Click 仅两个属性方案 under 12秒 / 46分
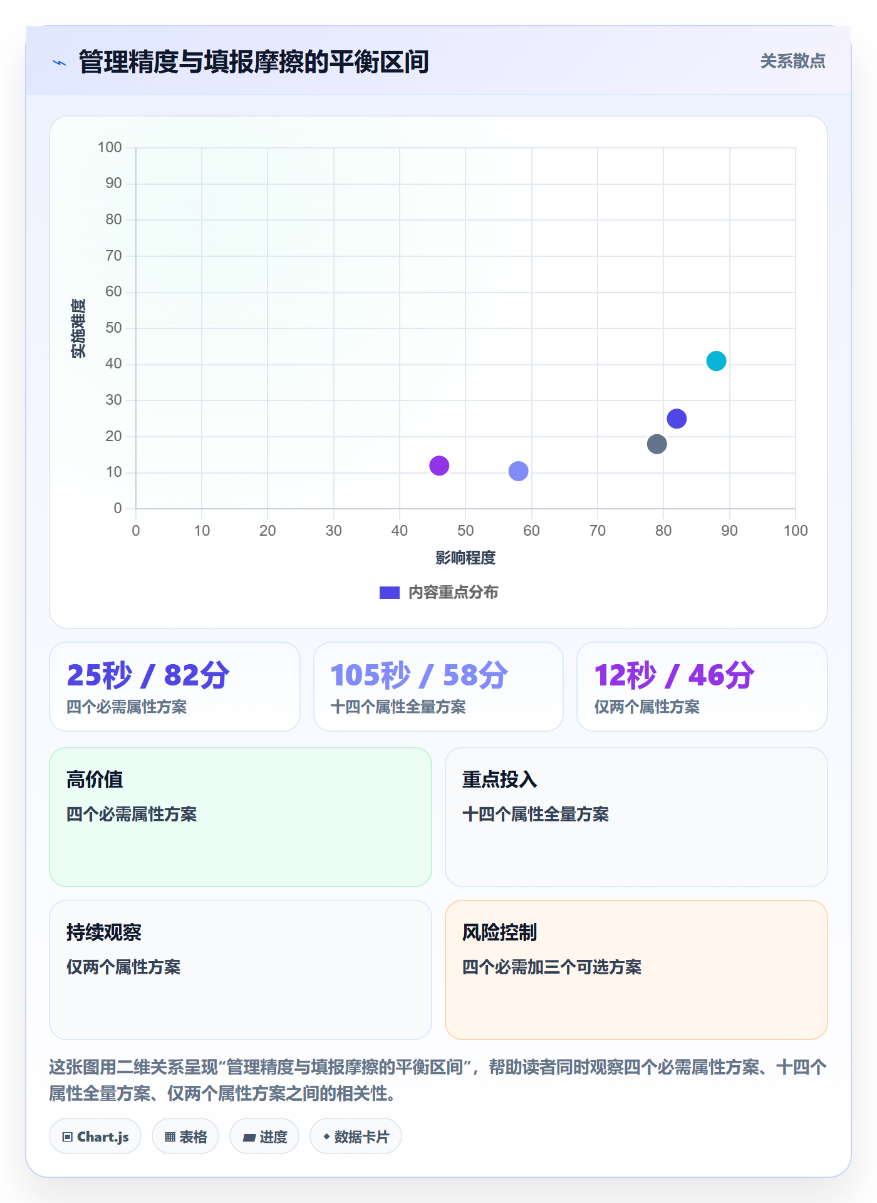Screen dimensions: 877x1203 (x=647, y=707)
